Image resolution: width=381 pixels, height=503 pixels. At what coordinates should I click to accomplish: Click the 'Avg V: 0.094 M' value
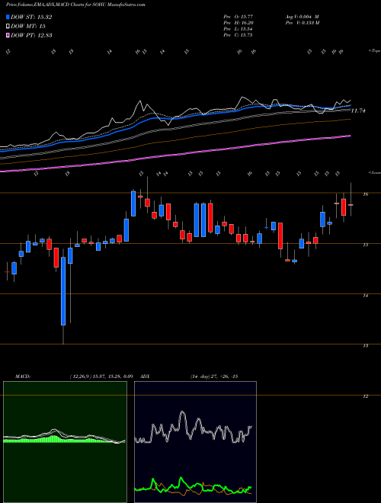[x=301, y=17]
